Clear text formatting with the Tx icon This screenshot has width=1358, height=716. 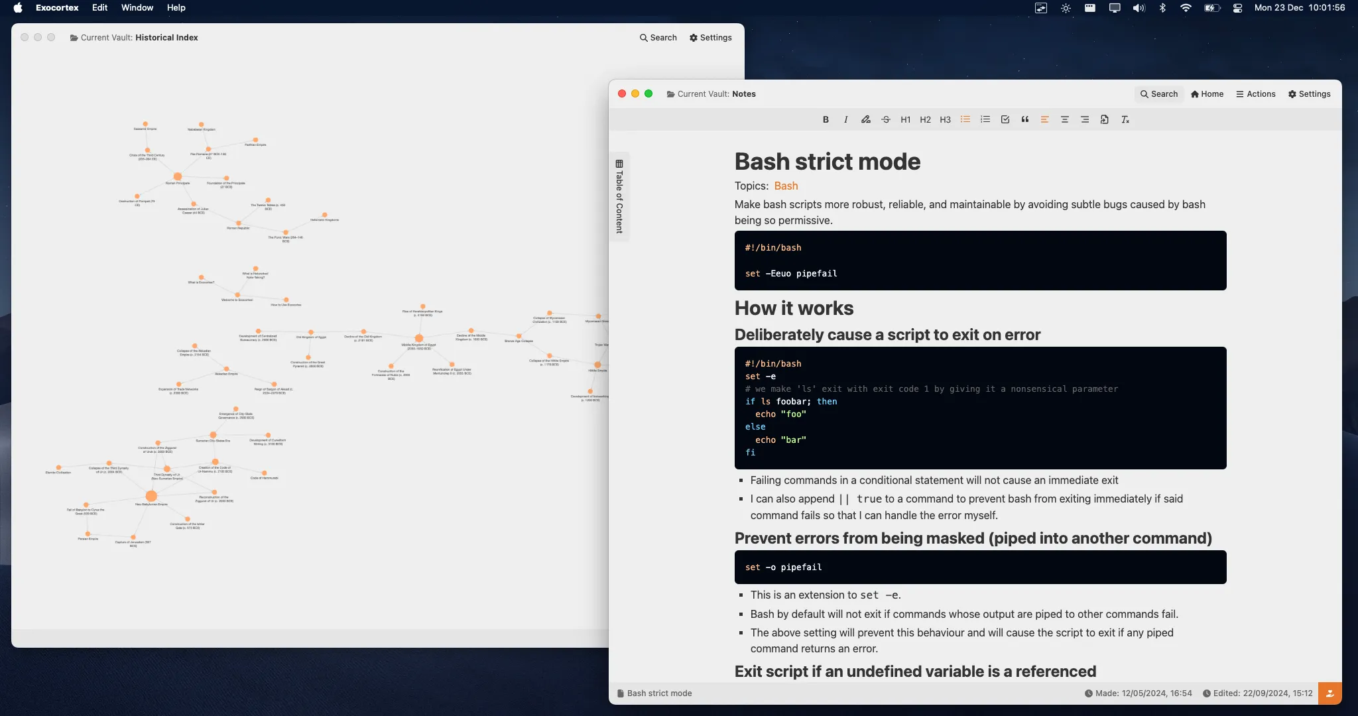[1125, 119]
